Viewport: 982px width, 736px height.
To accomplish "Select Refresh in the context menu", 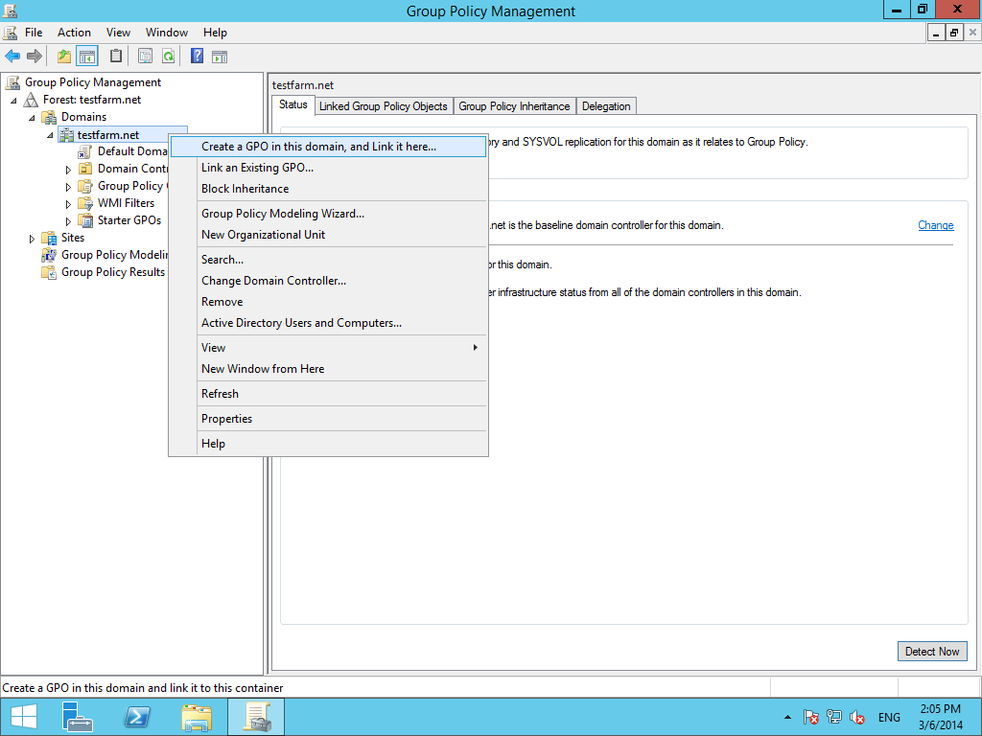I will (x=328, y=394).
